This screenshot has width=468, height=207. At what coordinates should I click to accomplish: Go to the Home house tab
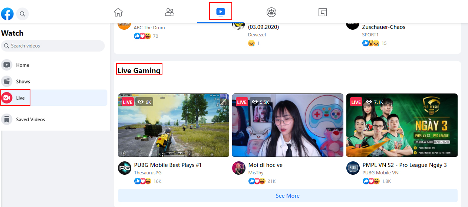[x=118, y=12]
